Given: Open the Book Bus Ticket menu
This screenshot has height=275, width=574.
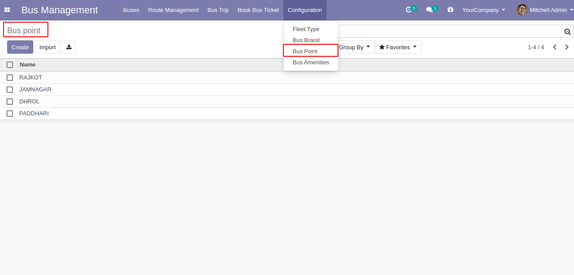Looking at the screenshot, I should click(258, 10).
